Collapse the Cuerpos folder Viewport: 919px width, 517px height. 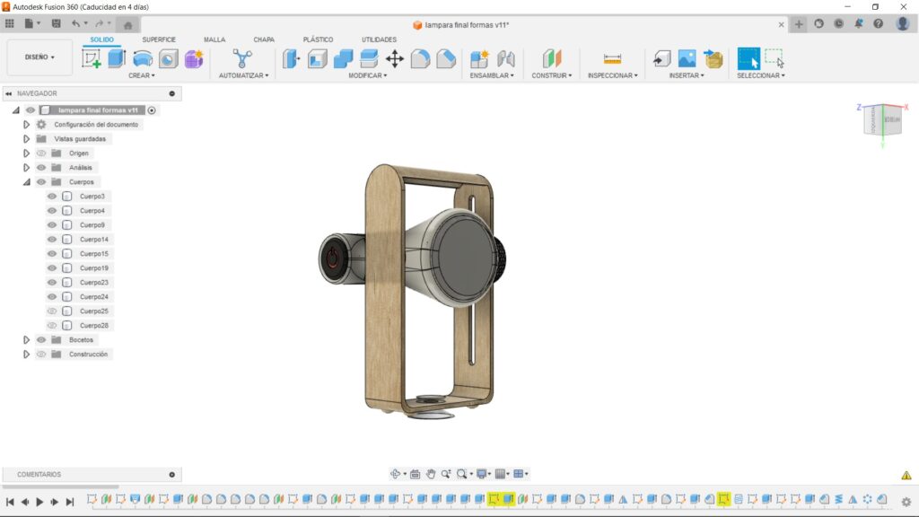coord(27,182)
